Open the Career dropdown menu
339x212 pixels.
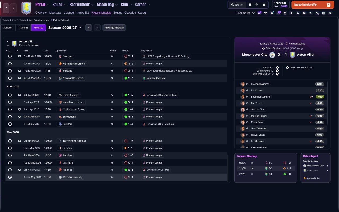point(142,5)
